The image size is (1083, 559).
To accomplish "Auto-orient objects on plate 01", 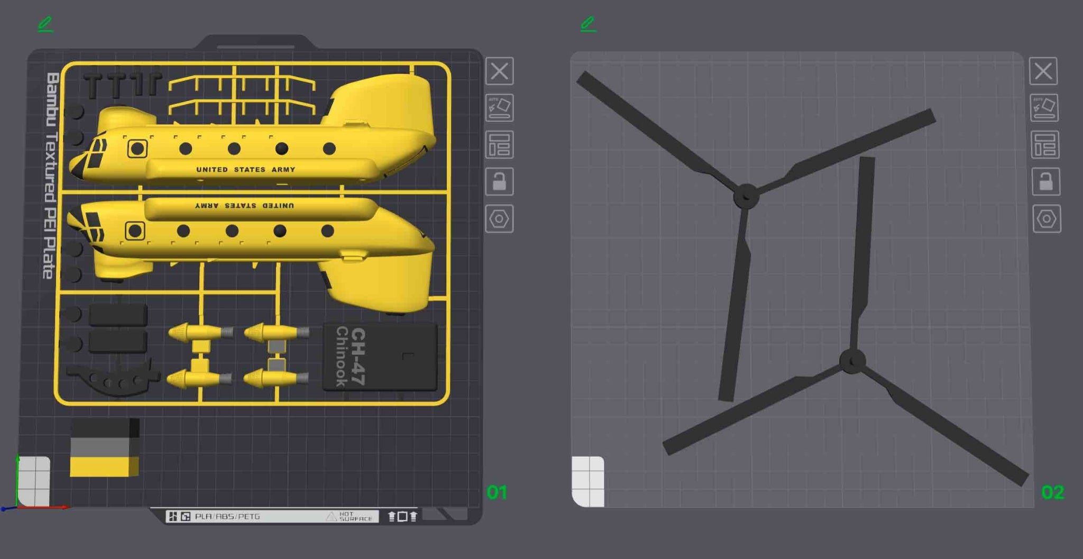I will tap(499, 107).
